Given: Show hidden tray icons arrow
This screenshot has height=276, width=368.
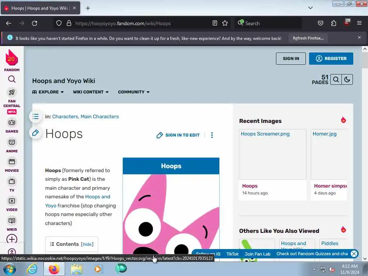Looking at the screenshot, I should pos(314,270).
